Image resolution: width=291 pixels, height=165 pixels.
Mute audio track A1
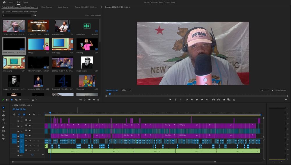click(x=30, y=141)
